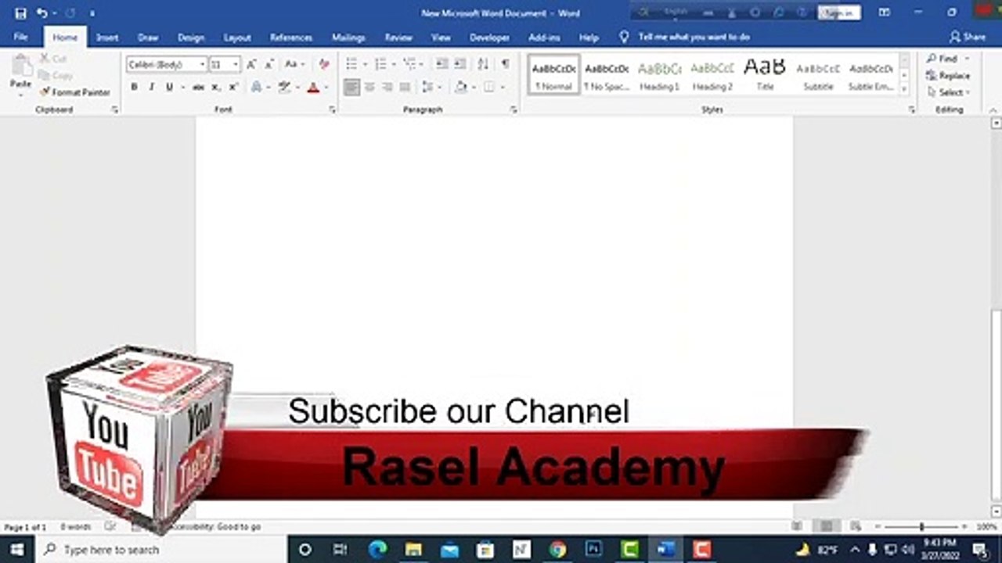Image resolution: width=1002 pixels, height=563 pixels.
Task: Increase the paragraph indent
Action: 460,64
